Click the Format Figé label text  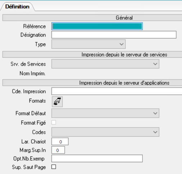tap(33, 123)
